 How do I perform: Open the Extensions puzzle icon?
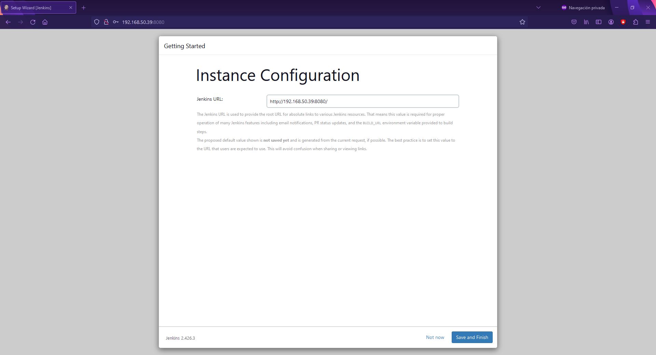[635, 22]
